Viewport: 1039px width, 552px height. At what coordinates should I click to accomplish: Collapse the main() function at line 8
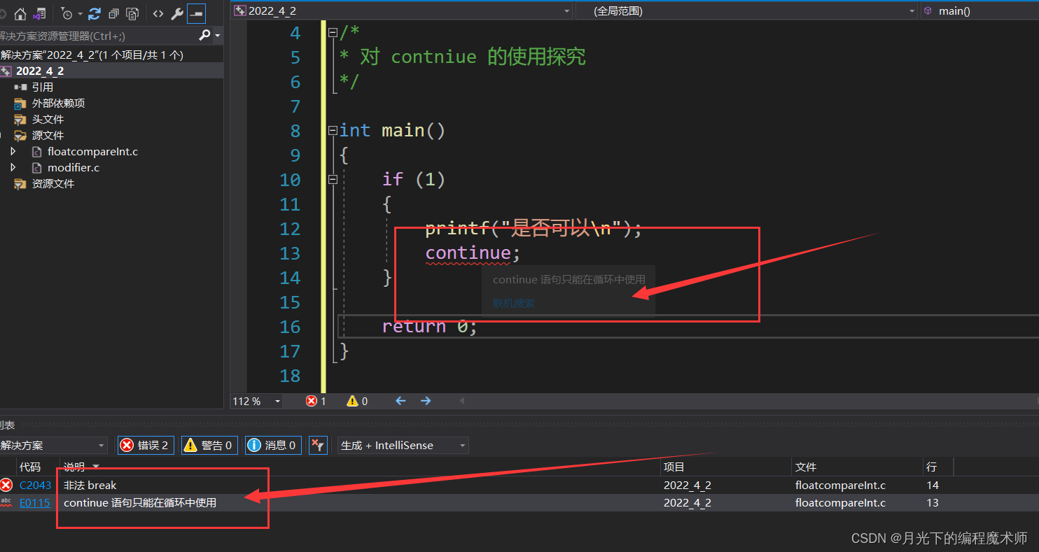(333, 130)
